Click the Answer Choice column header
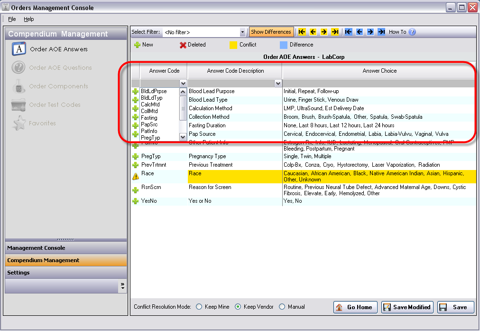This screenshot has height=331, width=480. click(x=379, y=71)
